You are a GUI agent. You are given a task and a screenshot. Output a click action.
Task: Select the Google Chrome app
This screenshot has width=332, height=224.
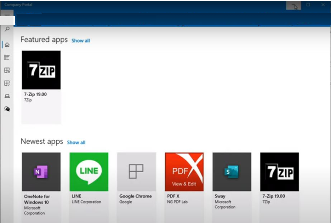[x=136, y=171]
